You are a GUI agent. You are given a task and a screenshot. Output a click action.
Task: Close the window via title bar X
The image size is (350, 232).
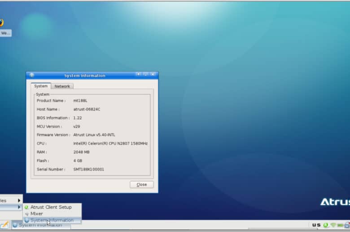[x=153, y=74]
